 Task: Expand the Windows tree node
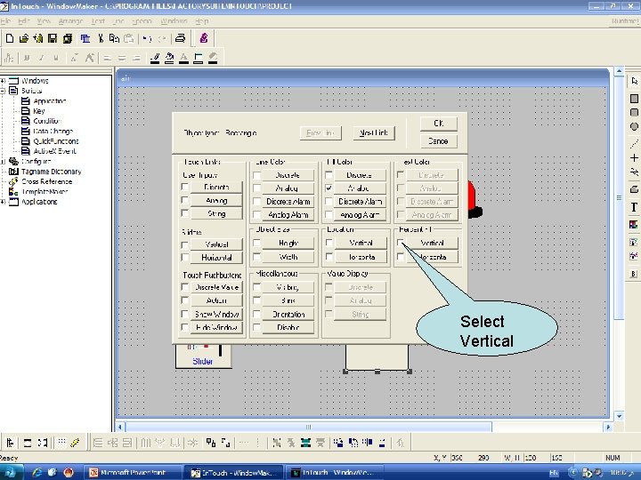[x=4, y=81]
